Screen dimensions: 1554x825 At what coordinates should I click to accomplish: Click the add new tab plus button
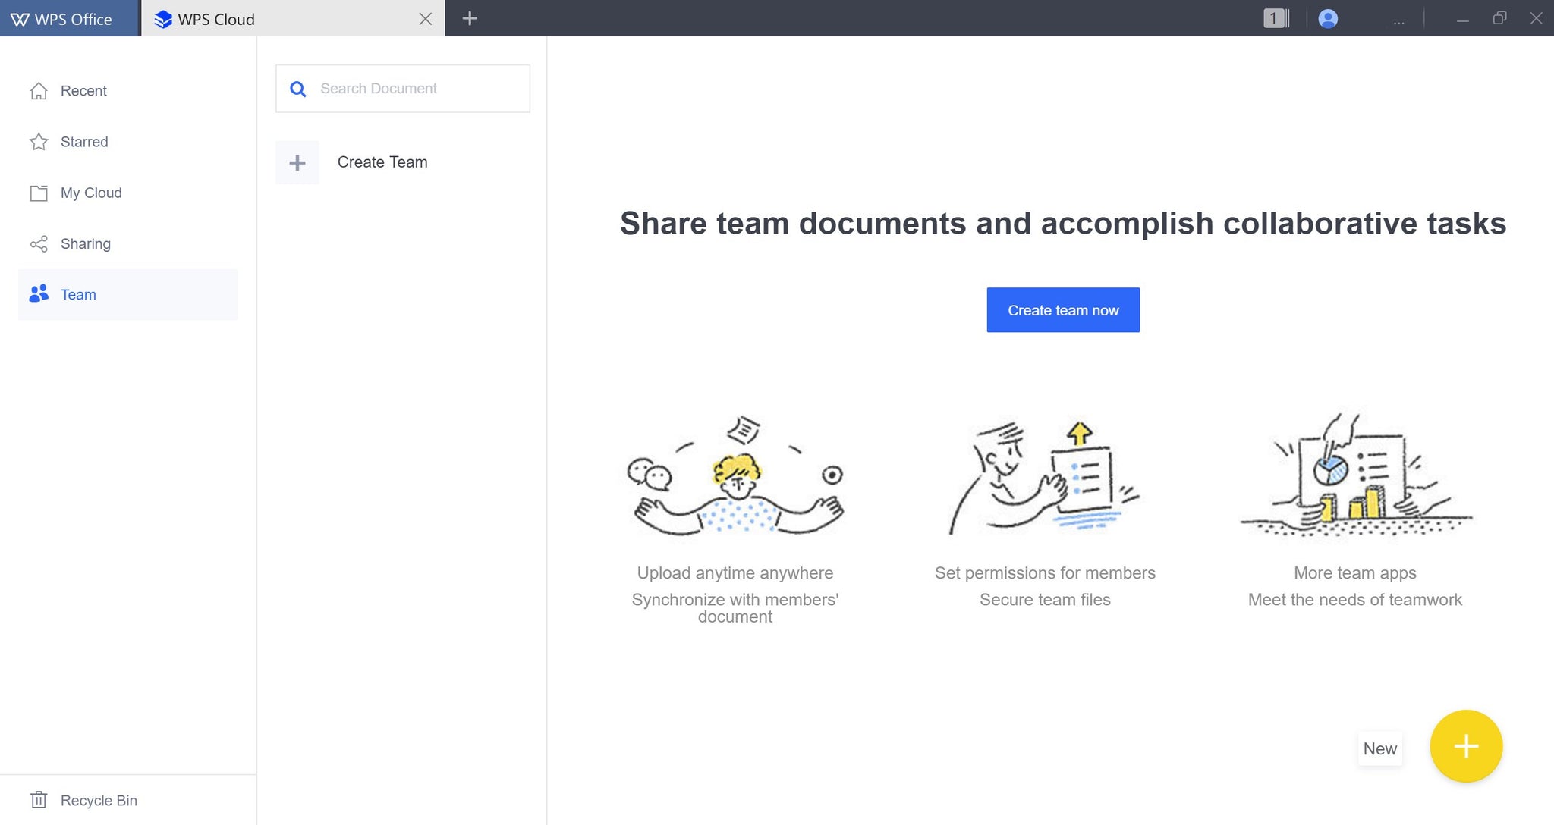point(470,17)
